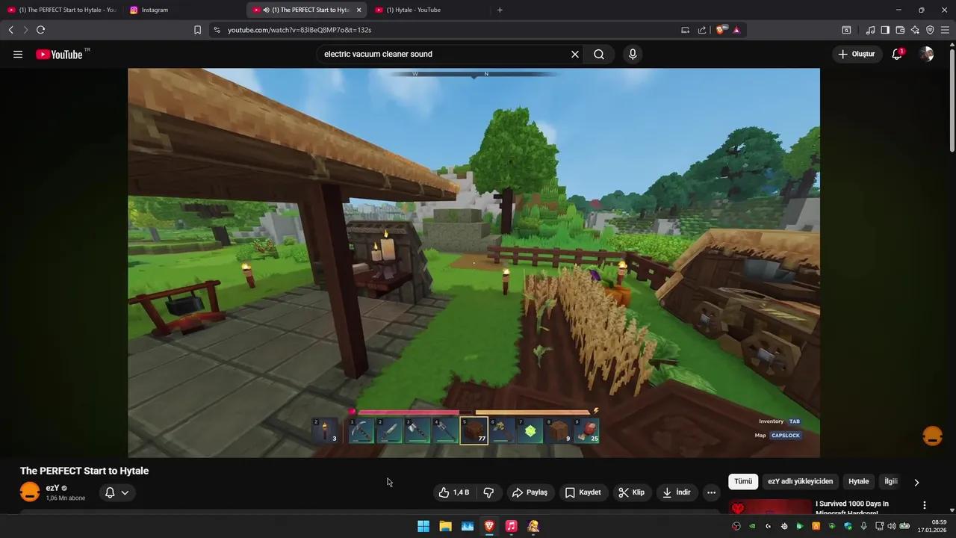Open the taskbar volume speaker icon
The height and width of the screenshot is (538, 956).
(x=891, y=526)
